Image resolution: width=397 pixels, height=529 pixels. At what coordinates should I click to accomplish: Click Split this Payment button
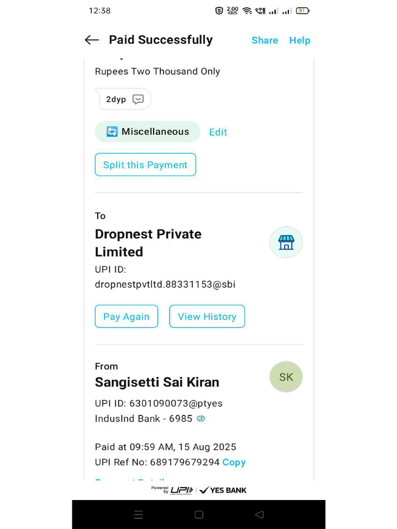tap(145, 165)
